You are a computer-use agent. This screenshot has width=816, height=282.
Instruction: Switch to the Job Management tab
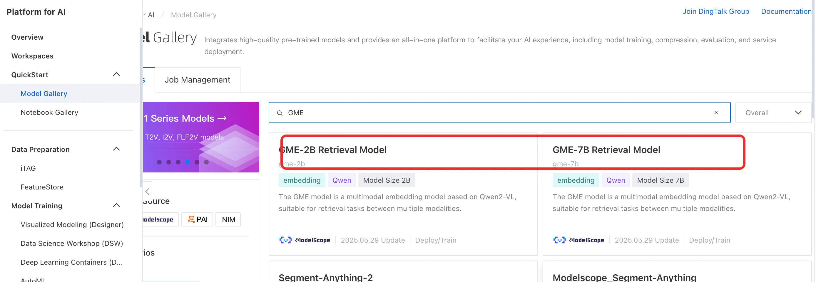tap(197, 80)
